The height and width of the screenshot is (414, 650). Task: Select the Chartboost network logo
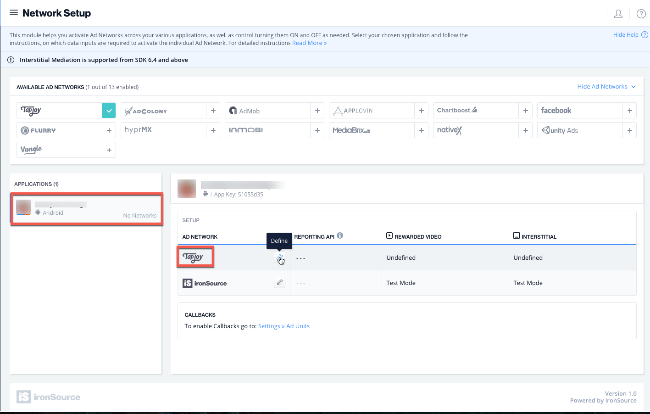pos(457,110)
